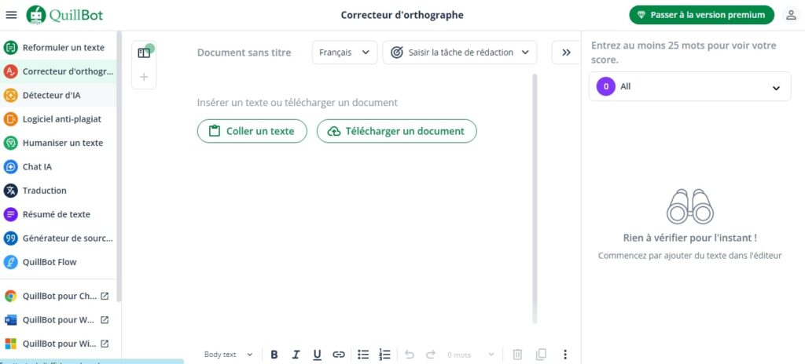The height and width of the screenshot is (364, 805).
Task: Click the Windows logo icon in sidebar
Action: pyautogui.click(x=10, y=344)
